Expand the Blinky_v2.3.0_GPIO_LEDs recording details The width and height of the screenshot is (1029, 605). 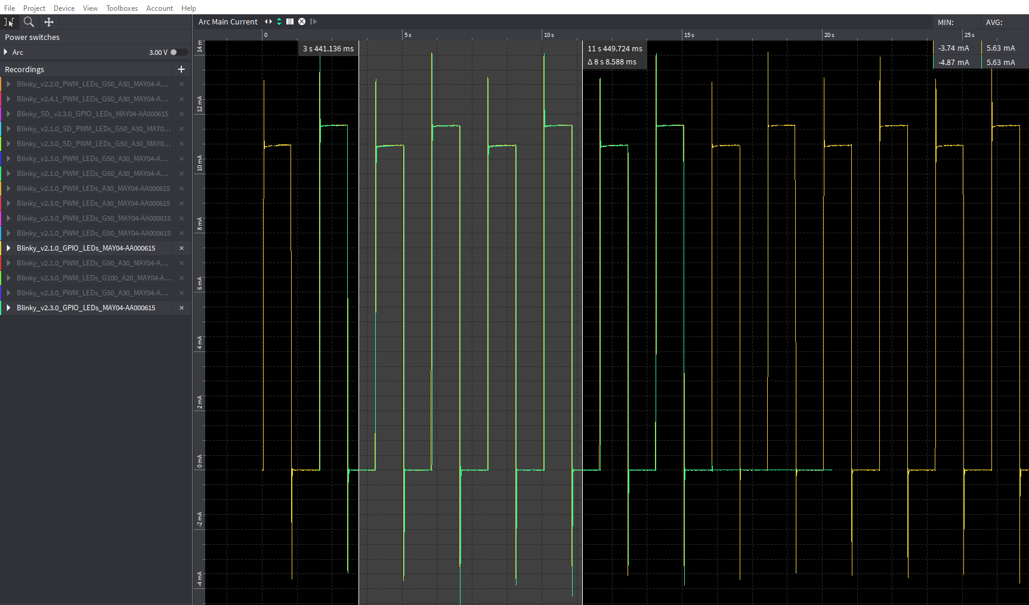point(8,308)
